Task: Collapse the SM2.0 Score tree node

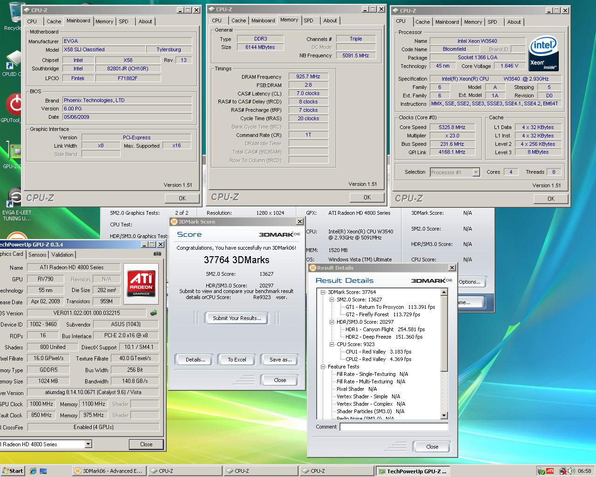Action: point(332,300)
